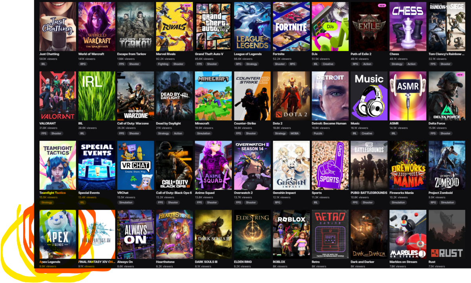Viewport: 471px width, 283px height.
Task: Click the Hearthstone cover art
Action: pyautogui.click(x=174, y=234)
